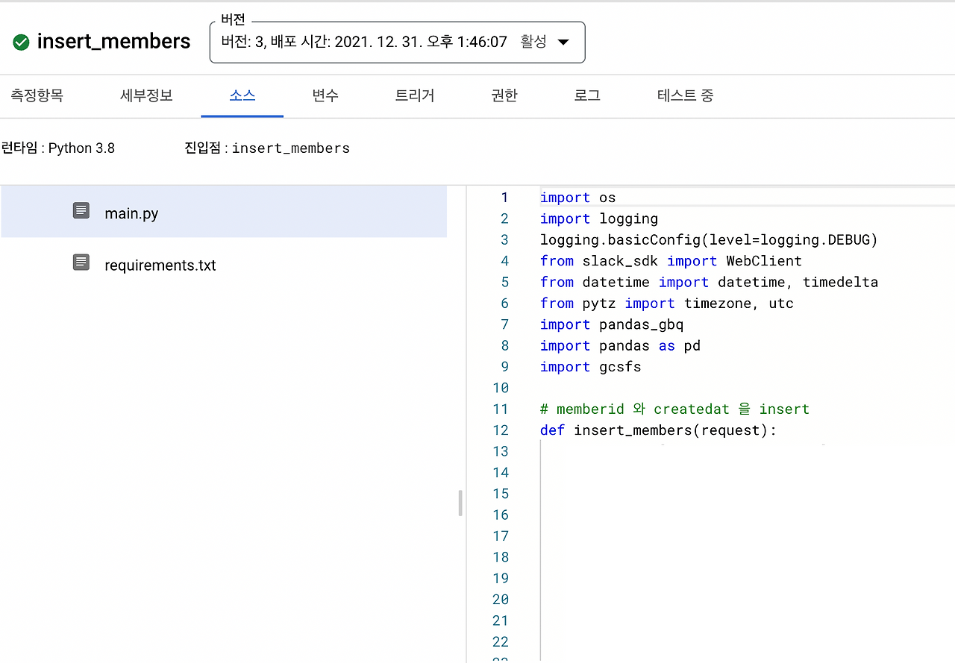Click the datetime, timedelta import line
The width and height of the screenshot is (955, 663).
[709, 282]
